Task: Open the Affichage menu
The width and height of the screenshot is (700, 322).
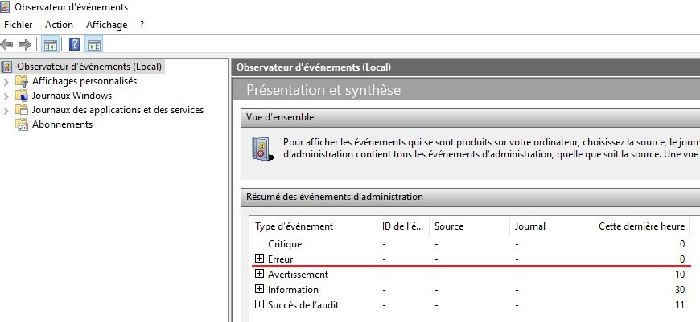Action: point(106,25)
